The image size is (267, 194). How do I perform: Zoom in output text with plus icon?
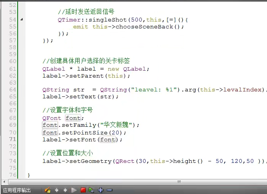tap(101, 190)
